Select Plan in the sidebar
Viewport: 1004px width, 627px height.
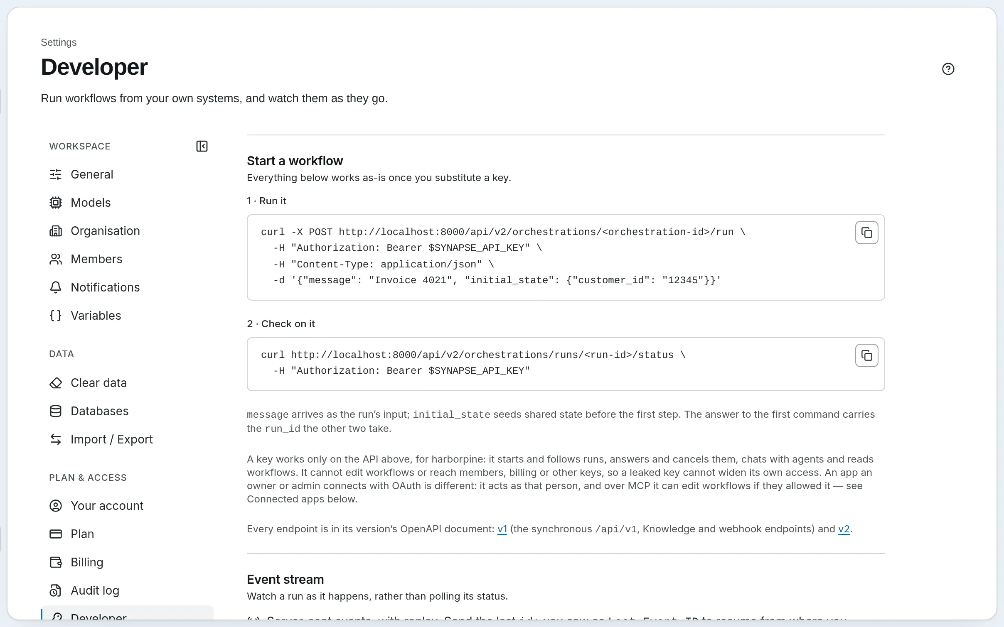tap(127, 534)
